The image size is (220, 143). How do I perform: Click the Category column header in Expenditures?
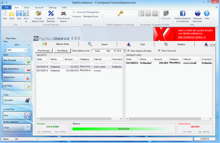click(175, 59)
